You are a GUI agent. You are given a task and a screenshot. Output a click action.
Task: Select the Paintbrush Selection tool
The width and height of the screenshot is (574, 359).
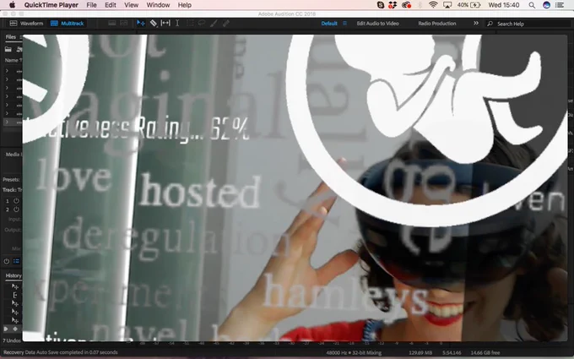(214, 23)
